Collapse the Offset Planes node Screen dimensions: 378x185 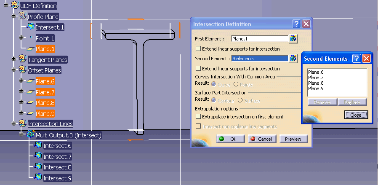[14, 70]
